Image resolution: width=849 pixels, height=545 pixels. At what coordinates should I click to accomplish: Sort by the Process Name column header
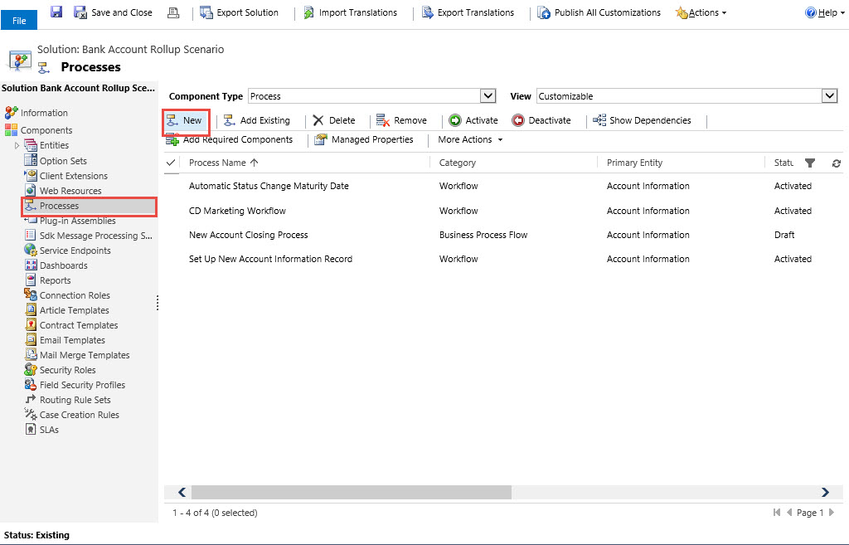(x=217, y=163)
